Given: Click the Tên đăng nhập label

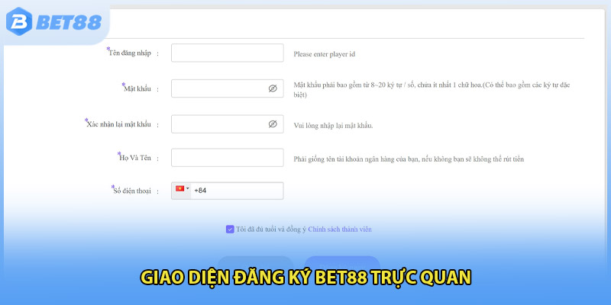Looking at the screenshot, I should pos(129,53).
